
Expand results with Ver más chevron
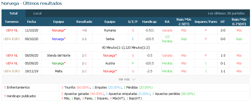point(127,79)
